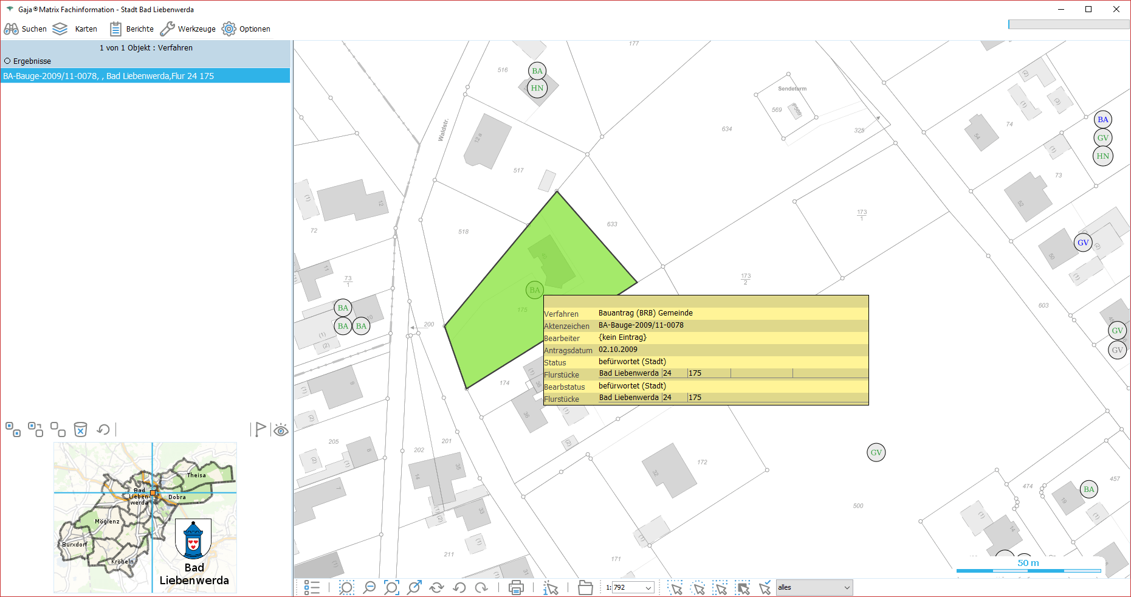
Task: Click the print icon in map toolbar
Action: pyautogui.click(x=516, y=588)
